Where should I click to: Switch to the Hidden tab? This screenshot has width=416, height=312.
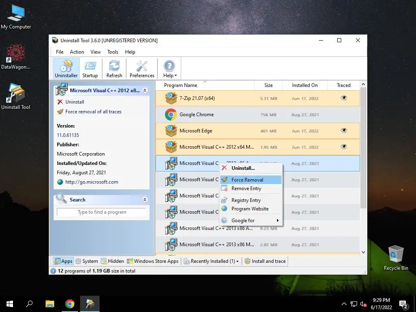pos(112,261)
